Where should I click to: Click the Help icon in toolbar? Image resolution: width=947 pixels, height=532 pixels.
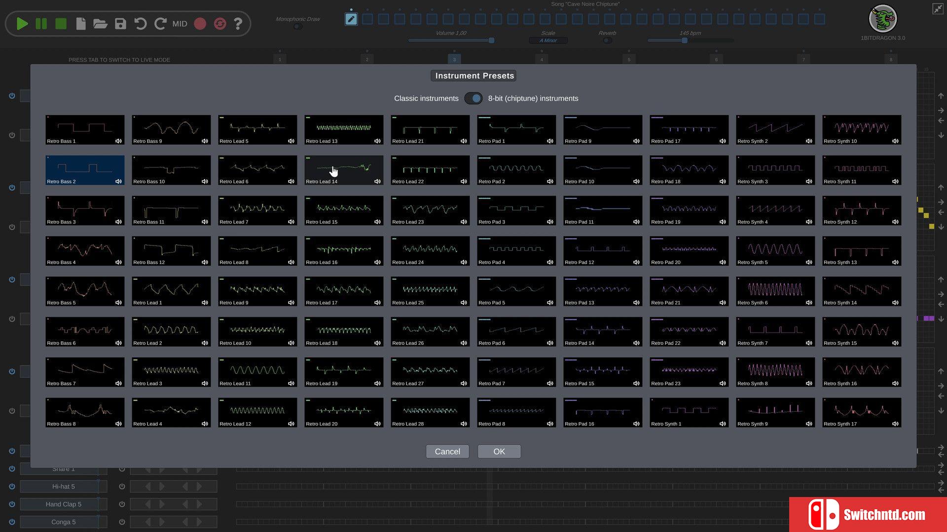click(239, 23)
